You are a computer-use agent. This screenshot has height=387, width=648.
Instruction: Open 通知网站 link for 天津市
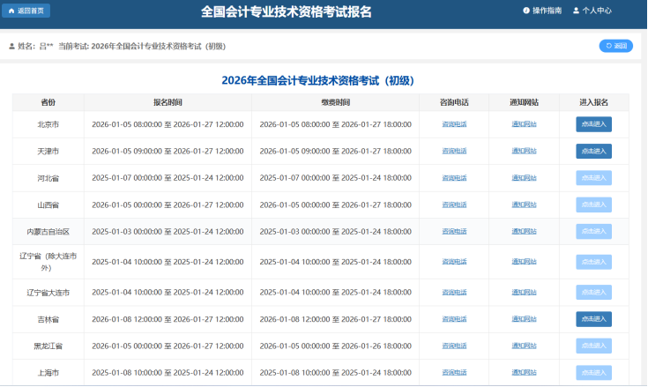pos(524,151)
